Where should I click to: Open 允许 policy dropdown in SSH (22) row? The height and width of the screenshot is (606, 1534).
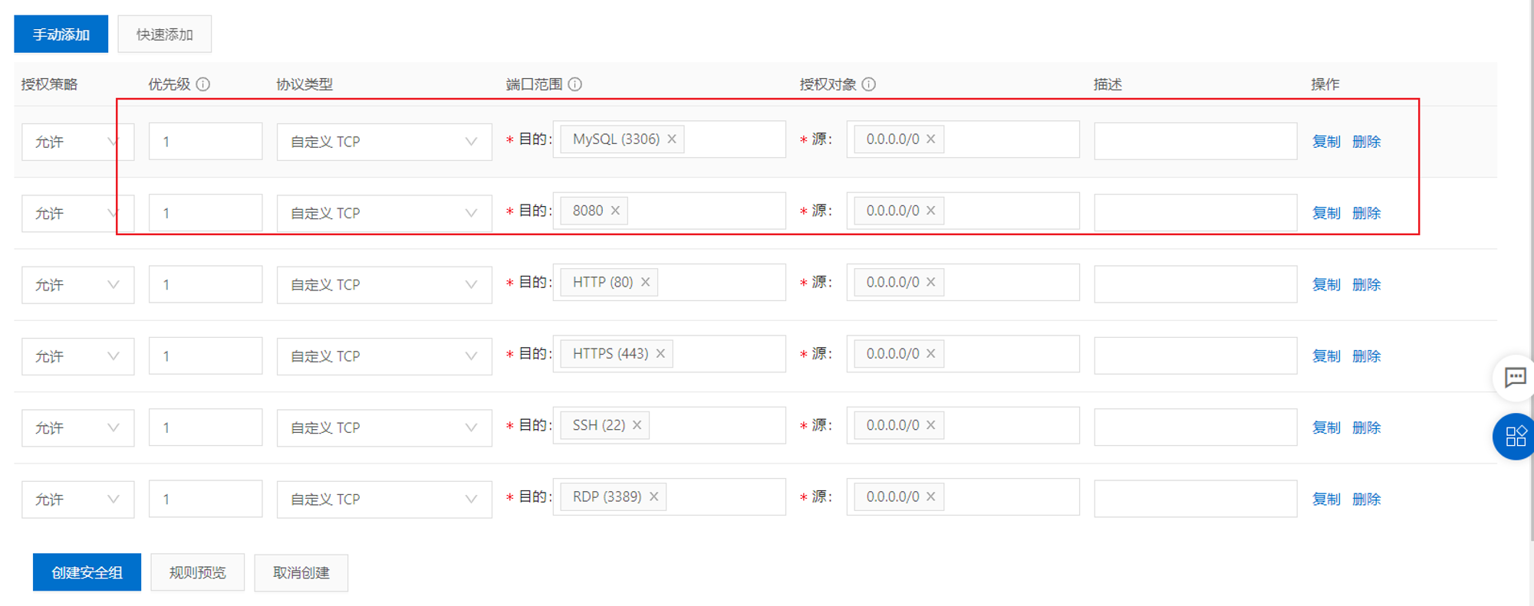[x=77, y=427]
